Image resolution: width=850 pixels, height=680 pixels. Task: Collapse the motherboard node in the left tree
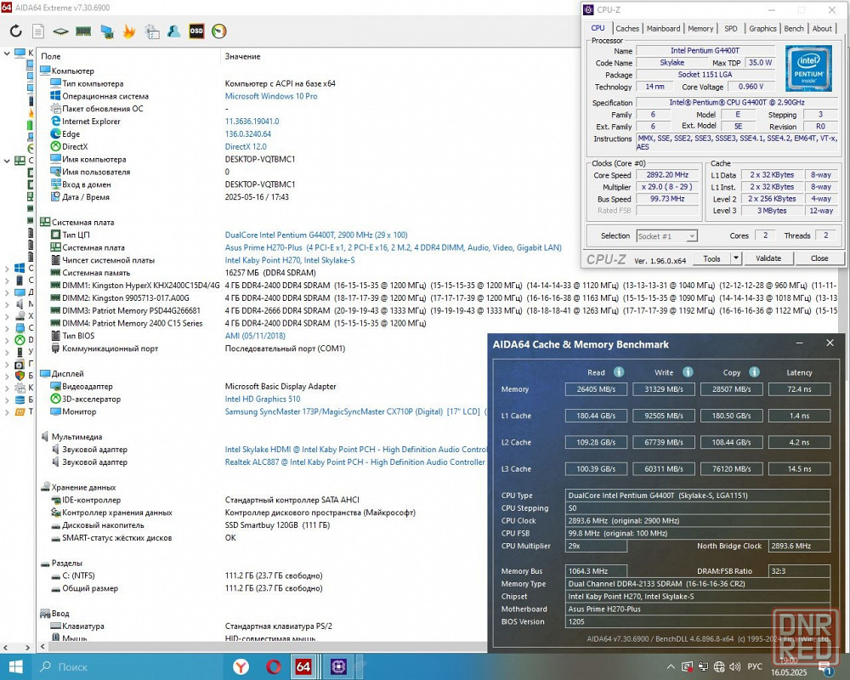point(7,161)
